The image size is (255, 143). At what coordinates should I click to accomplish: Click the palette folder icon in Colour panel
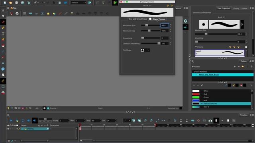click(x=243, y=67)
